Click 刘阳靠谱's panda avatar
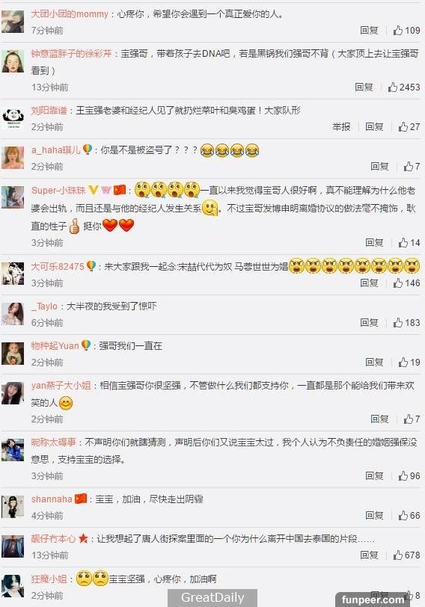This screenshot has width=425, height=607. point(13,117)
